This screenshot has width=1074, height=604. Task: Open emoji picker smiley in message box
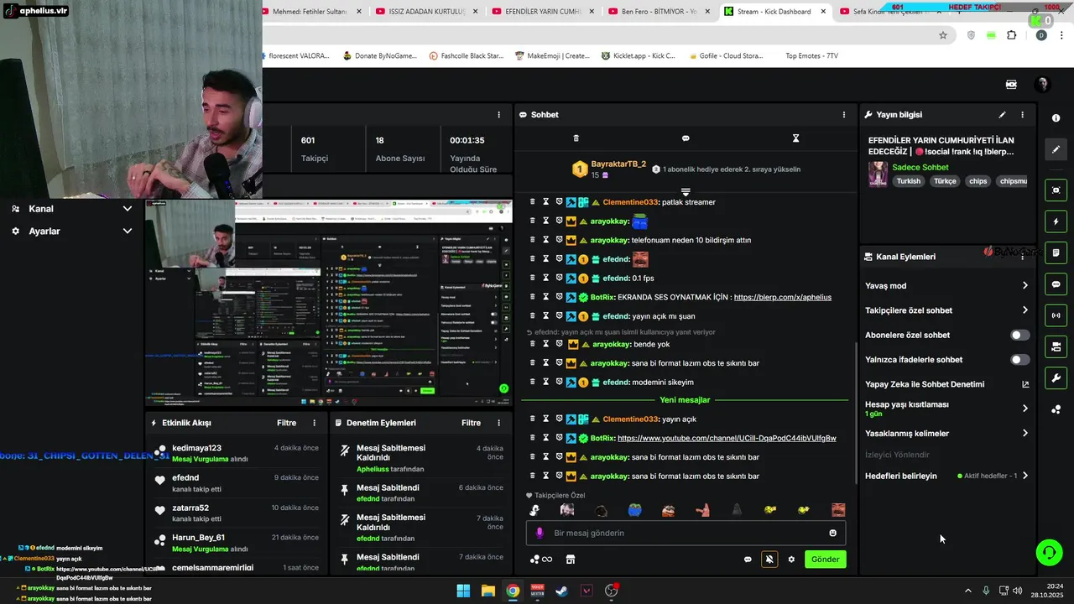pos(832,533)
